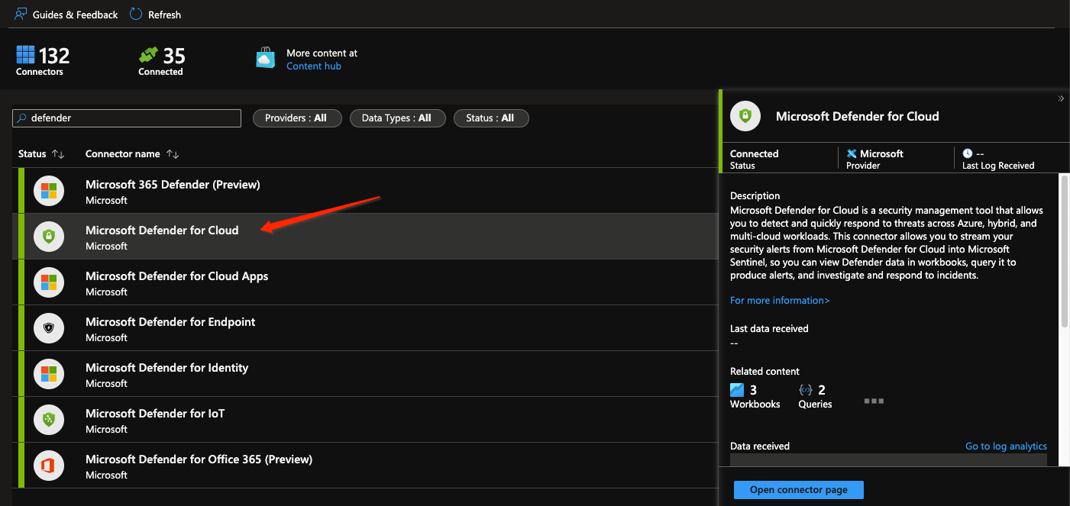Viewport: 1070px width, 506px height.
Task: Open the Content hub link
Action: click(x=314, y=66)
